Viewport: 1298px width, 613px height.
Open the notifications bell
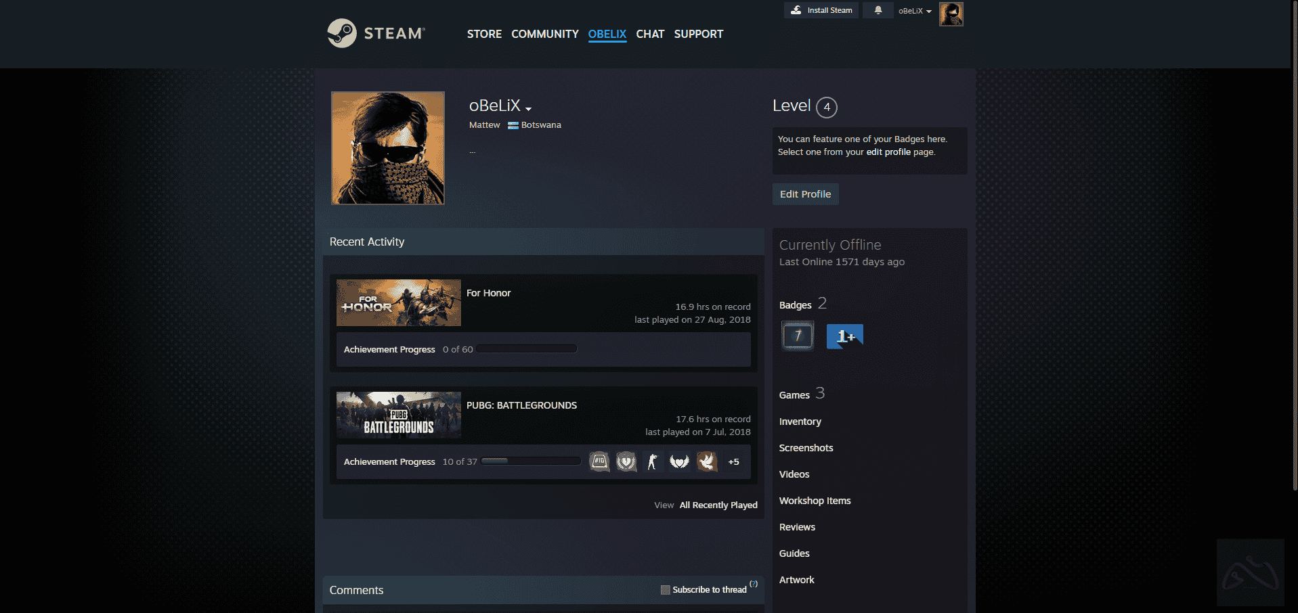tap(878, 10)
